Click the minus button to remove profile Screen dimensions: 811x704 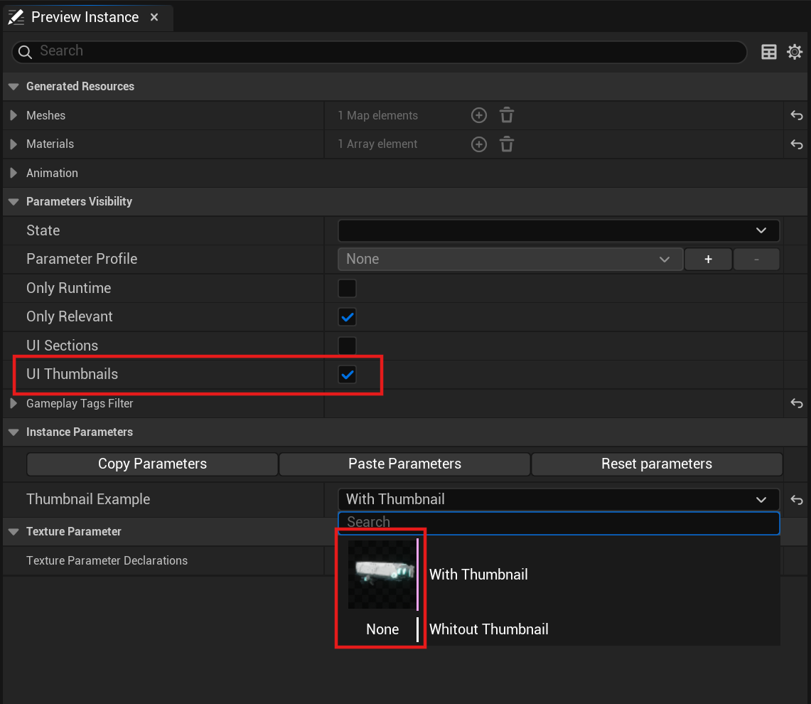pos(756,259)
